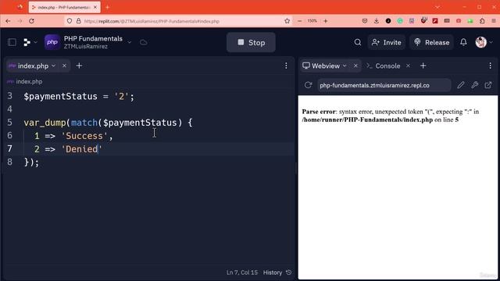
Task: Open the browser extensions puzzle icon
Action: coord(482,21)
